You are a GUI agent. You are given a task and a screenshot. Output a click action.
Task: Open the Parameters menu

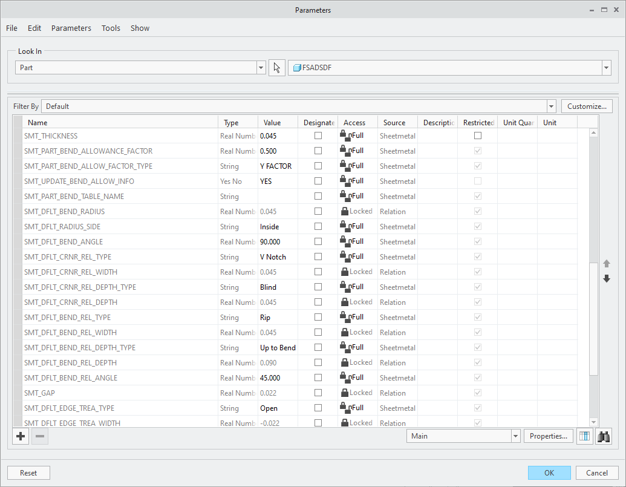(x=71, y=28)
